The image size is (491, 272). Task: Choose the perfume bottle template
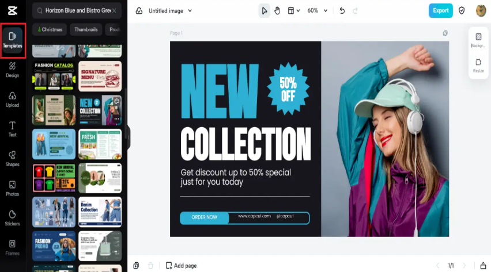click(100, 246)
